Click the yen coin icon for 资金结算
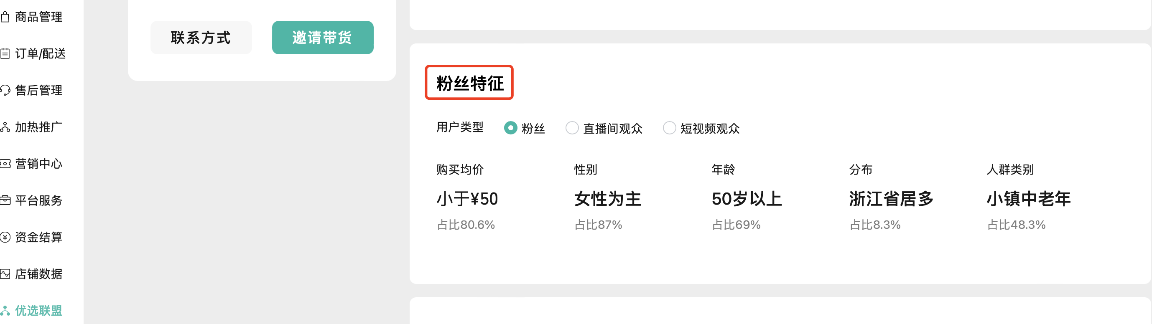 pyautogui.click(x=5, y=237)
